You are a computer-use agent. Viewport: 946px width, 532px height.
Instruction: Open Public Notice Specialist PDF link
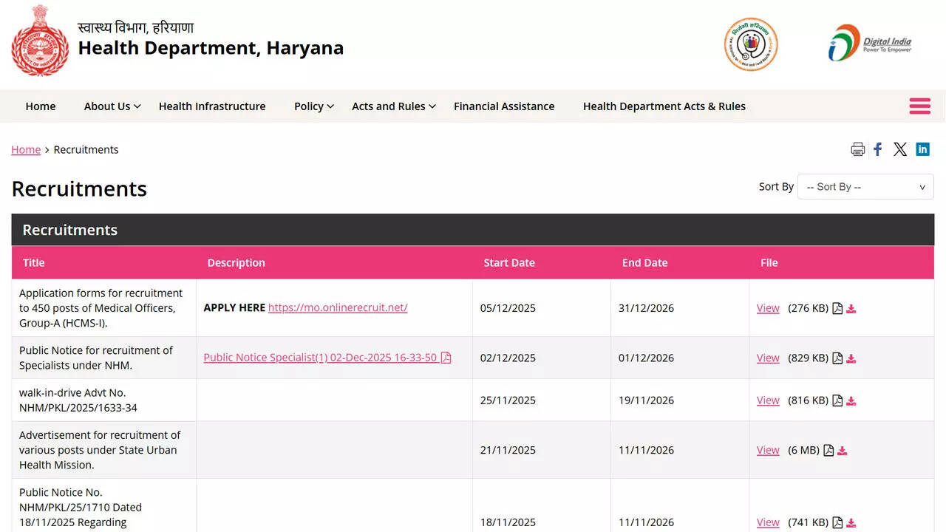(321, 358)
